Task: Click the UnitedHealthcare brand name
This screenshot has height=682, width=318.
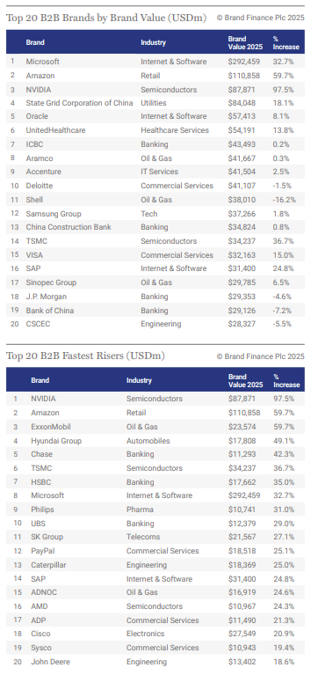Action: pyautogui.click(x=55, y=130)
